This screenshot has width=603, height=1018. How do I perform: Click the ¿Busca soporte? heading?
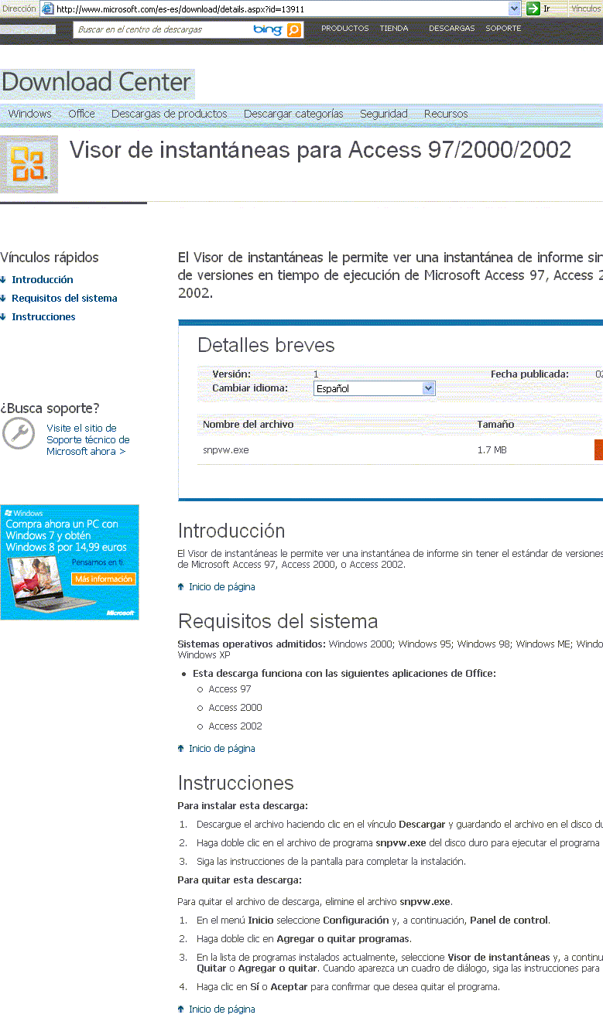click(50, 408)
